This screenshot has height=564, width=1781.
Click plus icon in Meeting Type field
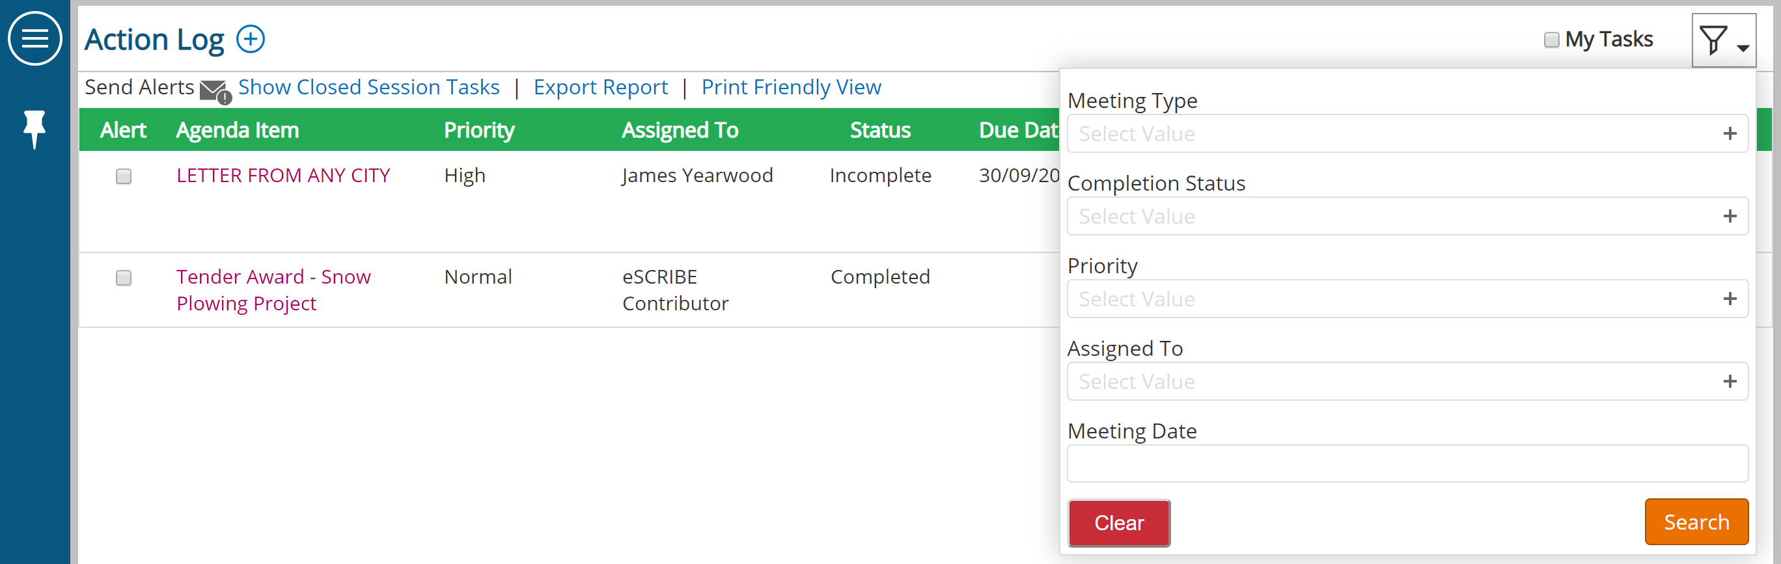point(1730,133)
